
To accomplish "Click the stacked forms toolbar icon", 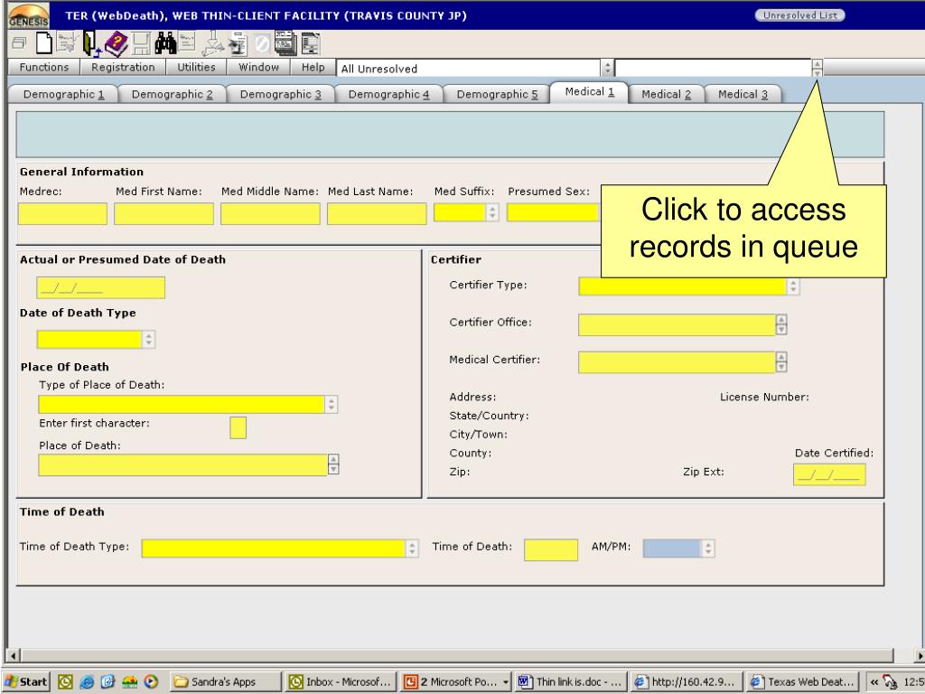I will [x=285, y=43].
